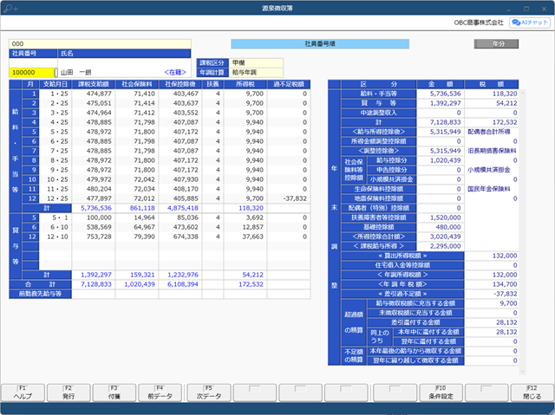Click the 中途調整収入 row label
Viewport: 555px width, 415px height.
tap(378, 113)
